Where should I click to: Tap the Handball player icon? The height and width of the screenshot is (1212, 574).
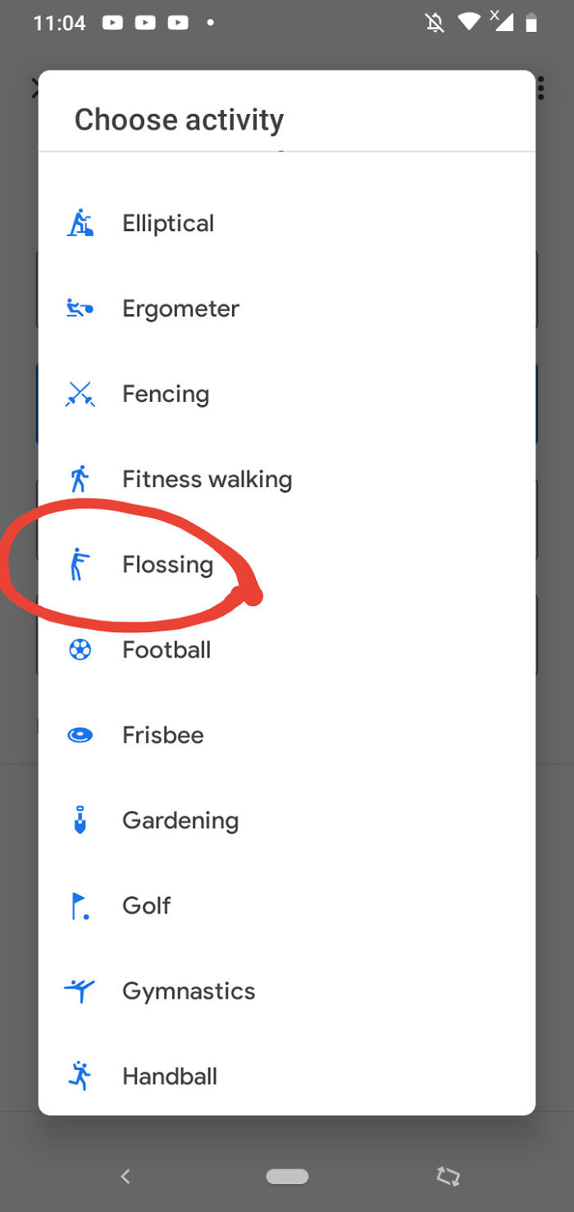coord(79,1075)
